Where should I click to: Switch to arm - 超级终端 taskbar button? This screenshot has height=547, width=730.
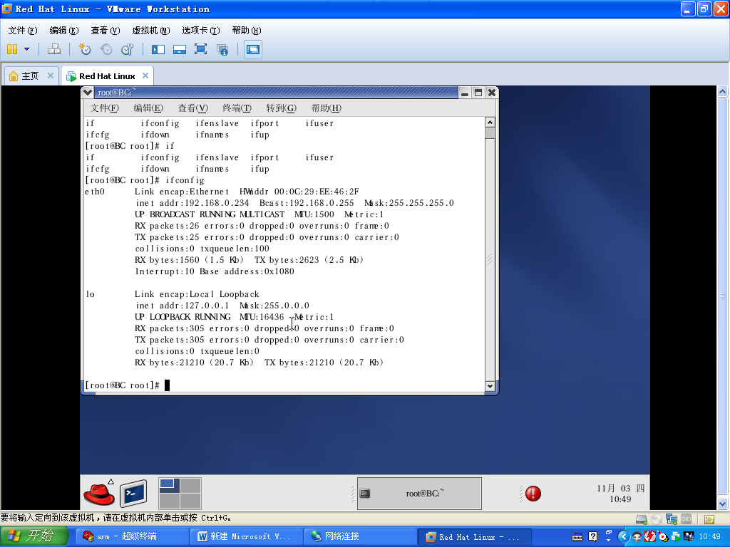click(132, 537)
